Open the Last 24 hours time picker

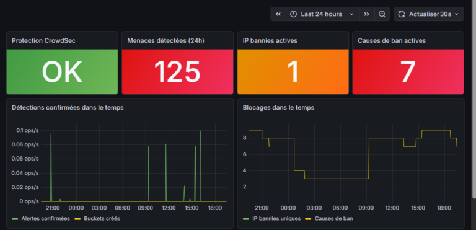point(322,14)
